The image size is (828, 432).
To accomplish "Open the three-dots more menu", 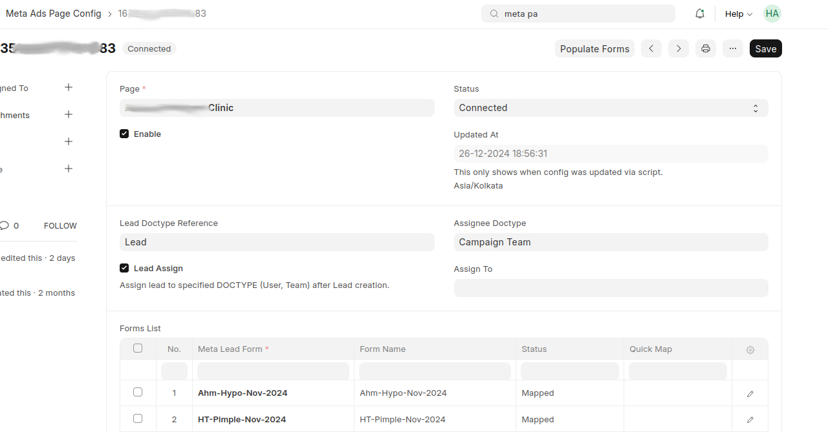I will click(733, 48).
